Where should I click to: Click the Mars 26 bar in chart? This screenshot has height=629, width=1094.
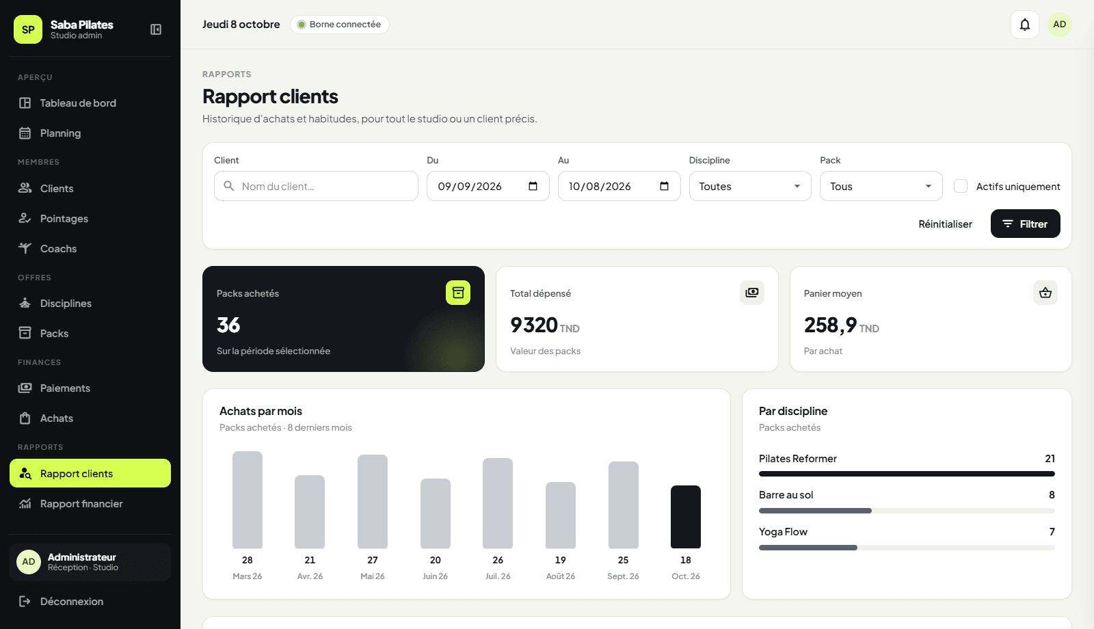coord(248,500)
